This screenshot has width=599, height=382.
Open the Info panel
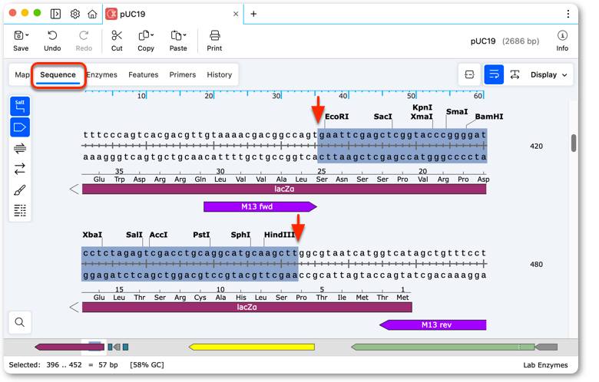(562, 41)
